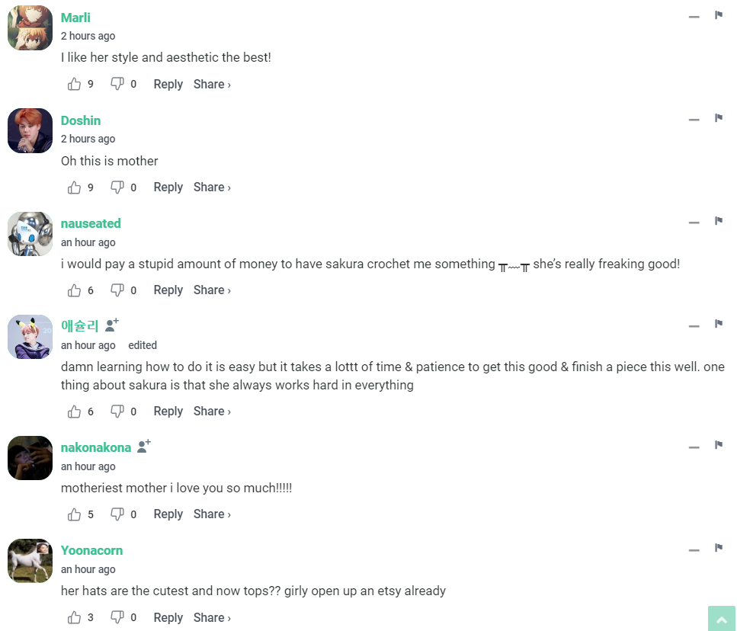Click Doshin's avatar thumbnail
737x631 pixels.
30,131
